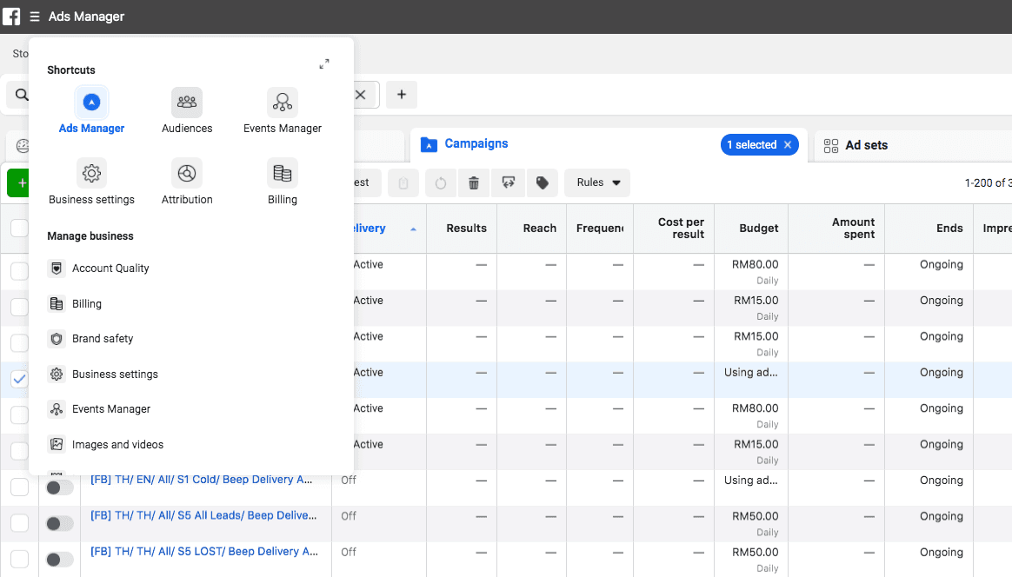This screenshot has width=1012, height=577.
Task: Enable the S1 Cold Beep Delivery campaign toggle
Action: [x=59, y=487]
